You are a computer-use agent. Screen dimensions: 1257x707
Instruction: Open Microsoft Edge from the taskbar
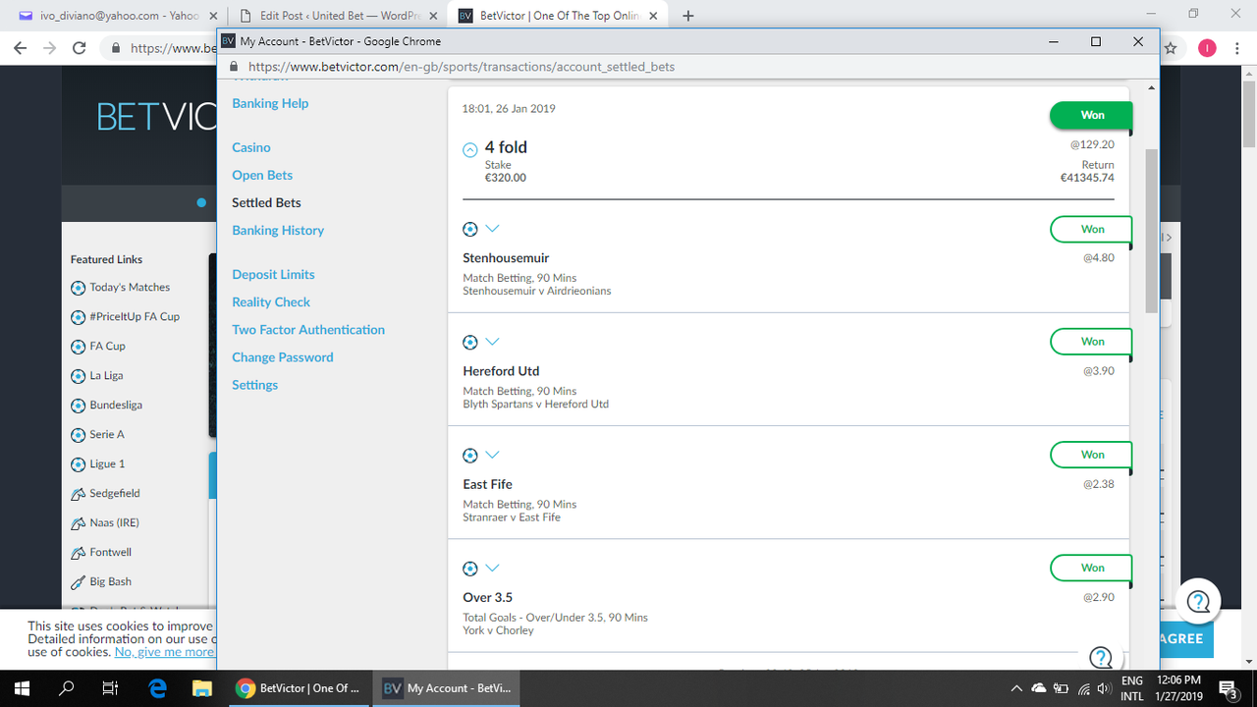click(157, 688)
